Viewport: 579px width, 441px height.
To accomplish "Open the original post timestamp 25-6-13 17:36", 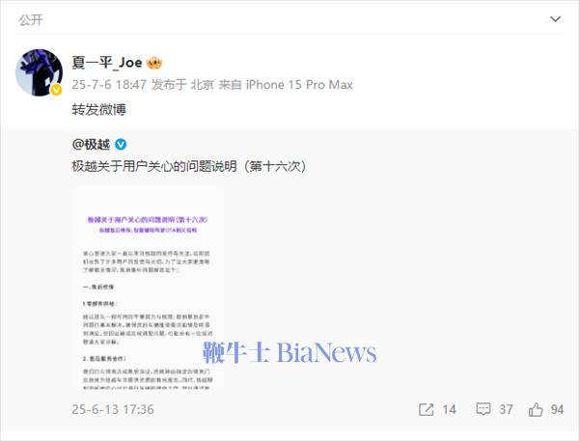I will click(x=113, y=409).
